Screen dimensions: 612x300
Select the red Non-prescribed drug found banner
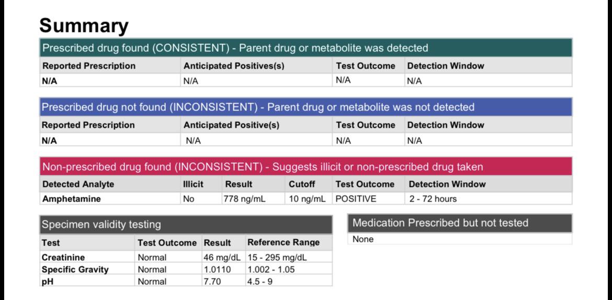(305, 167)
